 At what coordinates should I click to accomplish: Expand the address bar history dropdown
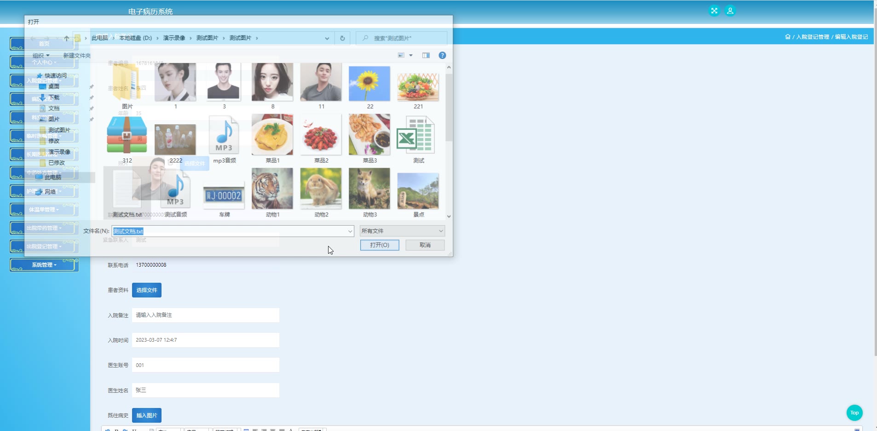pyautogui.click(x=327, y=38)
